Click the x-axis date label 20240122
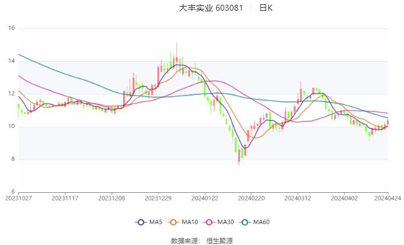Image resolution: width=404 pixels, height=245 pixels. 204,198
